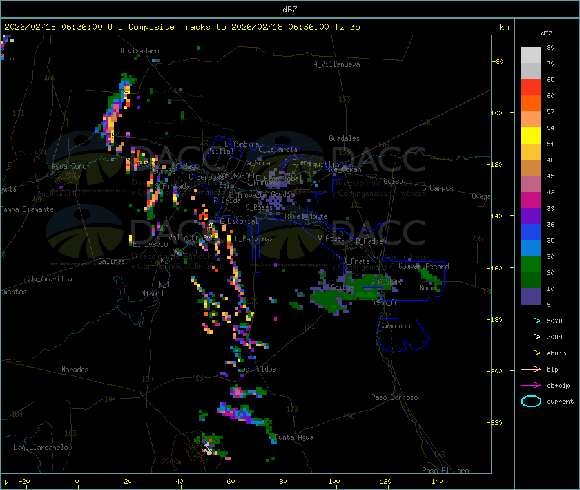This screenshot has height=490, width=580.
Task: Click the cyan 'current' ellipse legend icon
Action: (531, 401)
